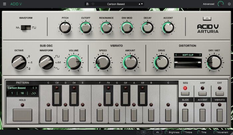Open the hamburger main menu

pos(5,4)
